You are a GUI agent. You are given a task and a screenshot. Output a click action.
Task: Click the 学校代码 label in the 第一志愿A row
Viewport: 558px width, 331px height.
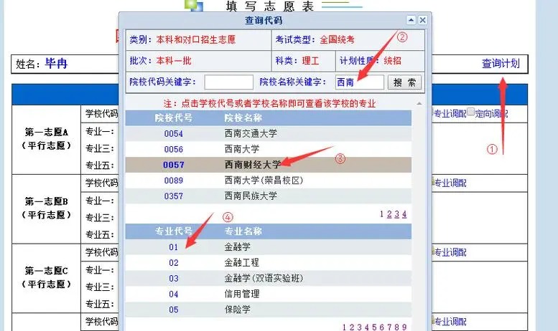point(101,114)
